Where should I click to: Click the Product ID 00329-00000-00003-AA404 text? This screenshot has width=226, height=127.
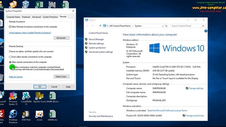[144, 115]
